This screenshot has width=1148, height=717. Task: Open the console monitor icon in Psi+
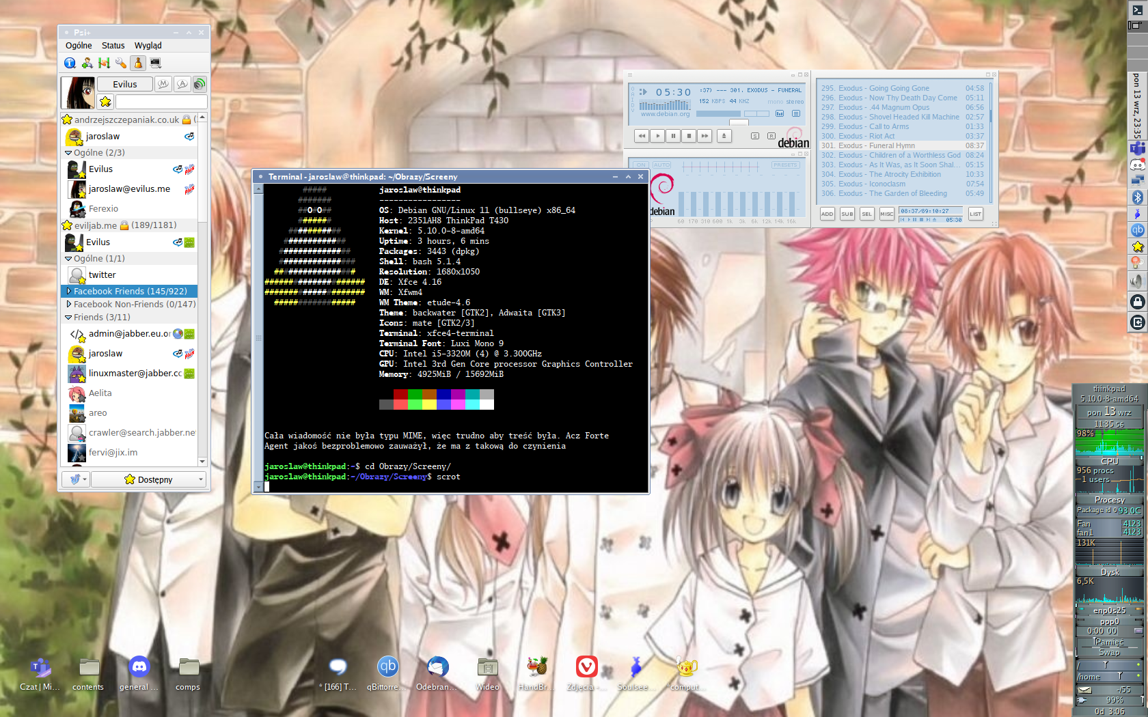155,63
